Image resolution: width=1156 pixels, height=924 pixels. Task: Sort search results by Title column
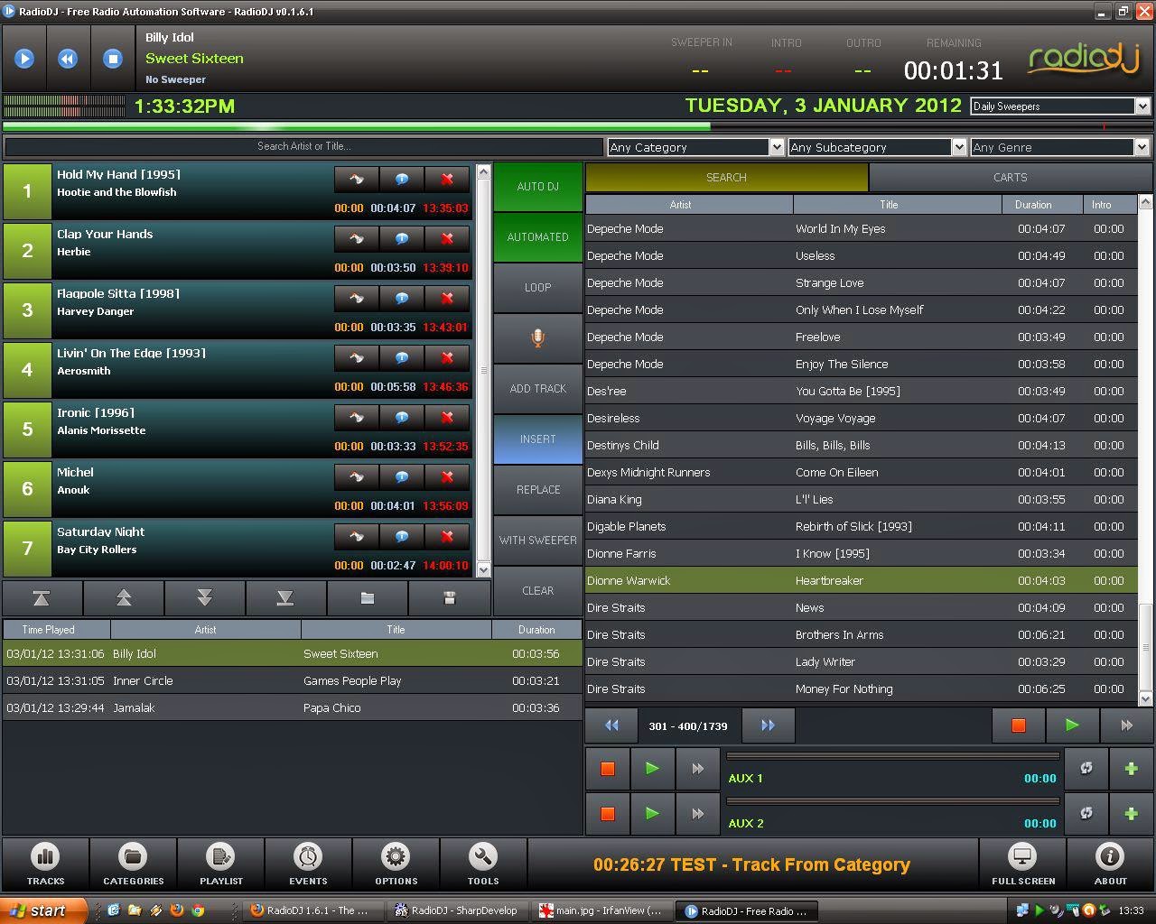[x=897, y=205]
